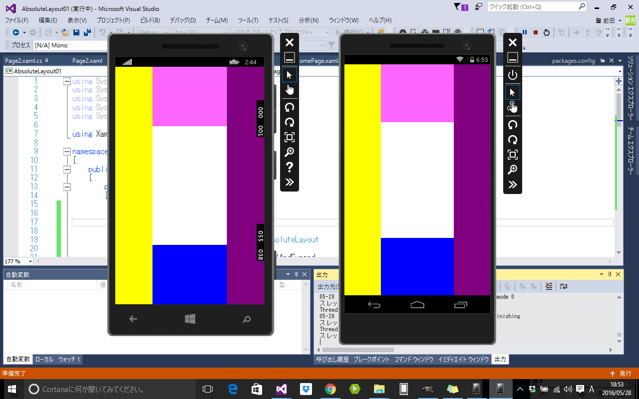Enable multi-touch hand mode on Windows Phone emulator
Image resolution: width=639 pixels, height=399 pixels.
click(290, 89)
